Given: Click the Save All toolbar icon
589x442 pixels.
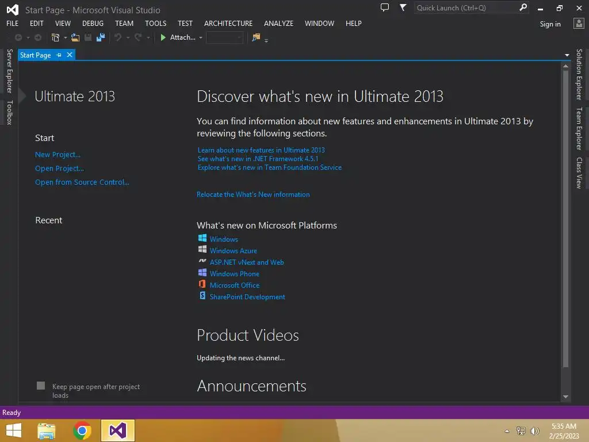Looking at the screenshot, I should [101, 37].
